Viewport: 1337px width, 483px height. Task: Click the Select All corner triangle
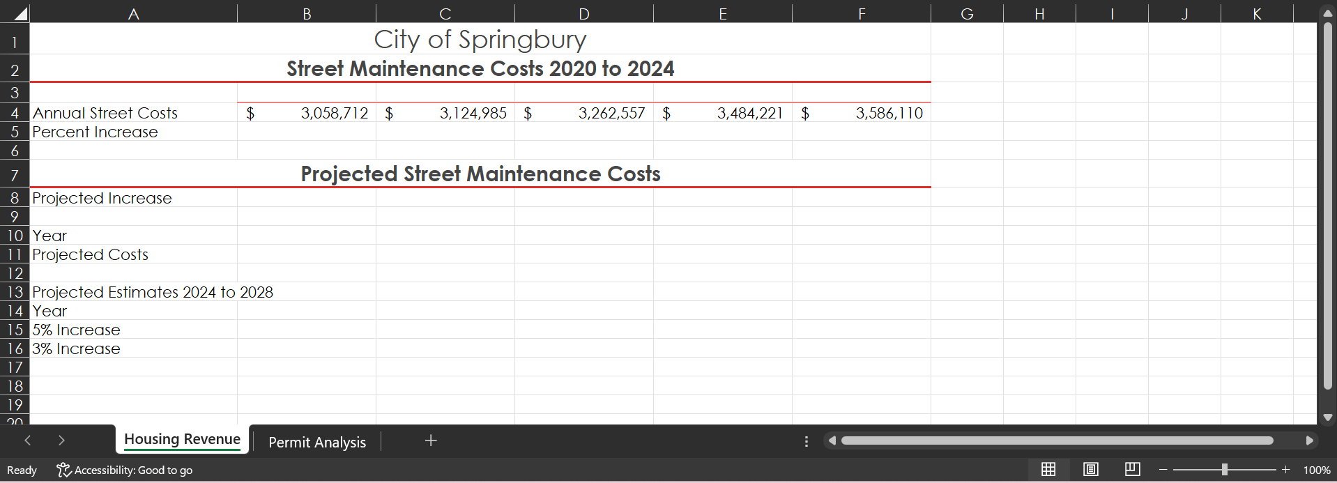(x=20, y=13)
